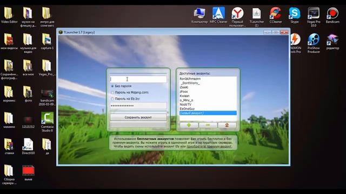The height and width of the screenshot is (194, 346).
Task: Open the capture-1 desktop folder
Action: click(47, 41)
